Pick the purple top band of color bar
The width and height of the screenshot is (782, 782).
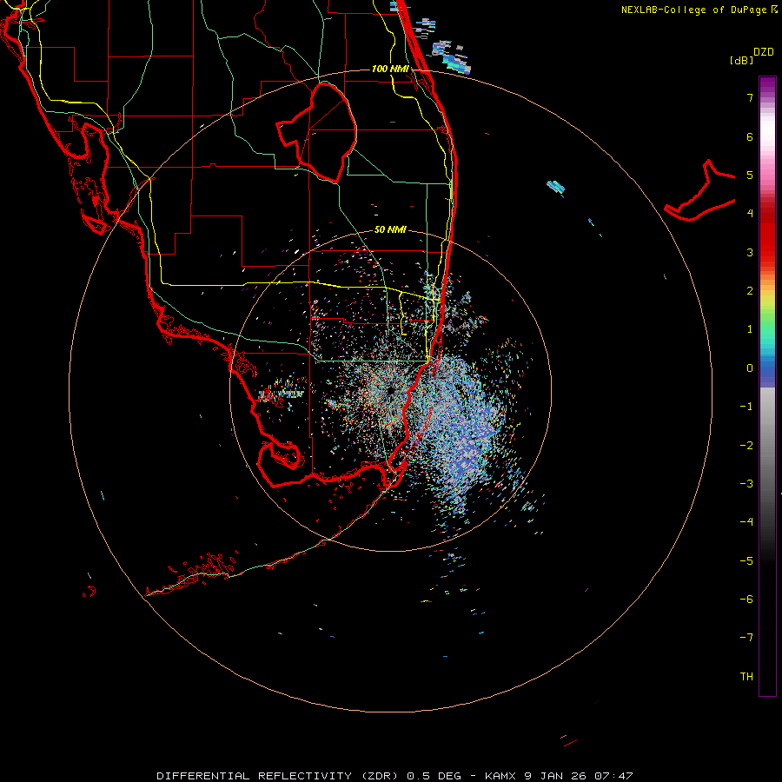(767, 86)
